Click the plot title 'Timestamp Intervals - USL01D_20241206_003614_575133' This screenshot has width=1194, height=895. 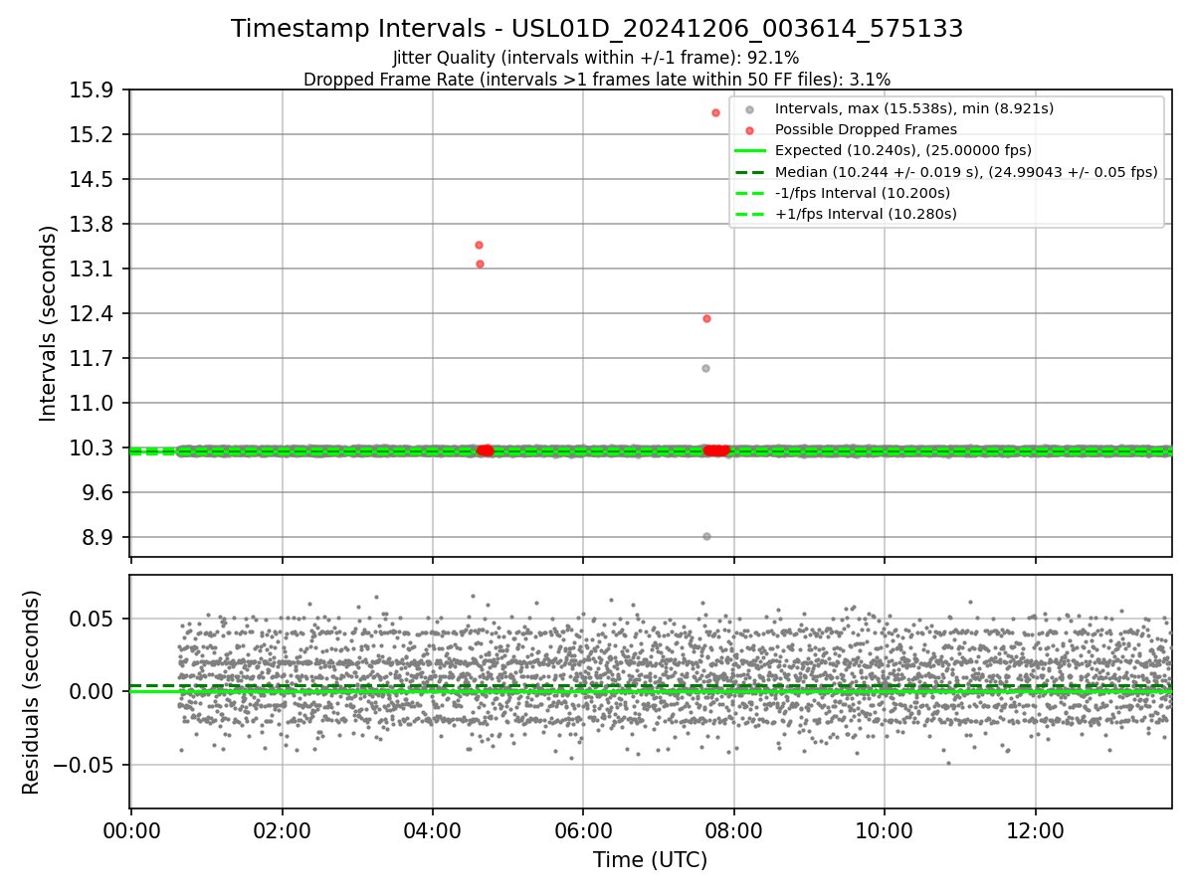click(597, 29)
